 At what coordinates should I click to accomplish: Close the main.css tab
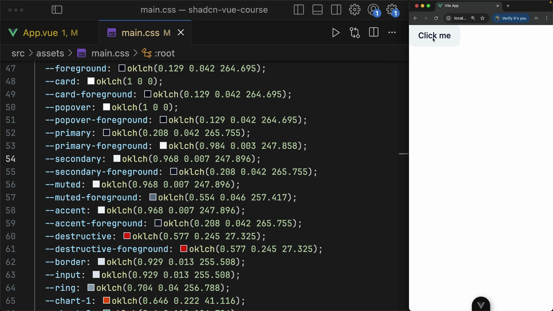pos(181,33)
